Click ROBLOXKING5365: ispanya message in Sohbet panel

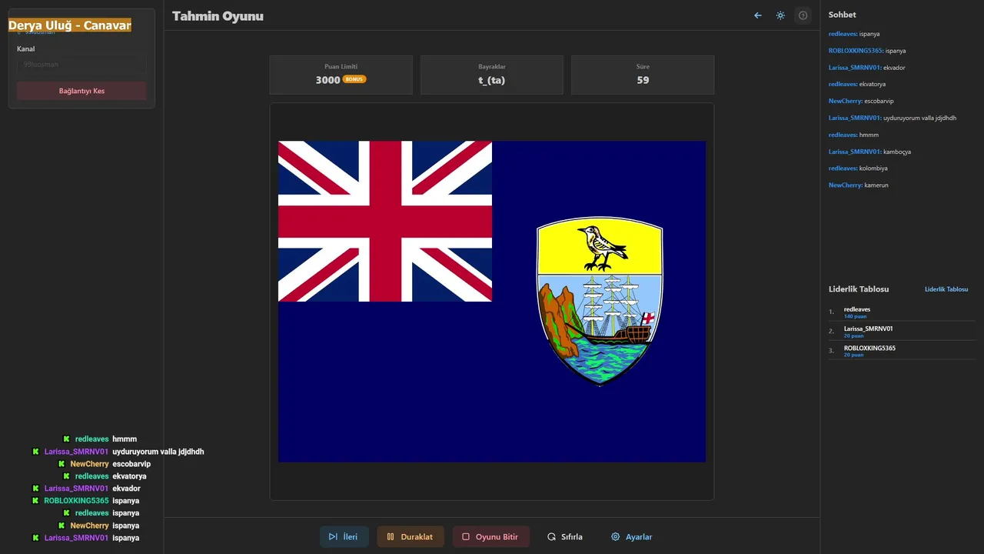[x=867, y=51]
